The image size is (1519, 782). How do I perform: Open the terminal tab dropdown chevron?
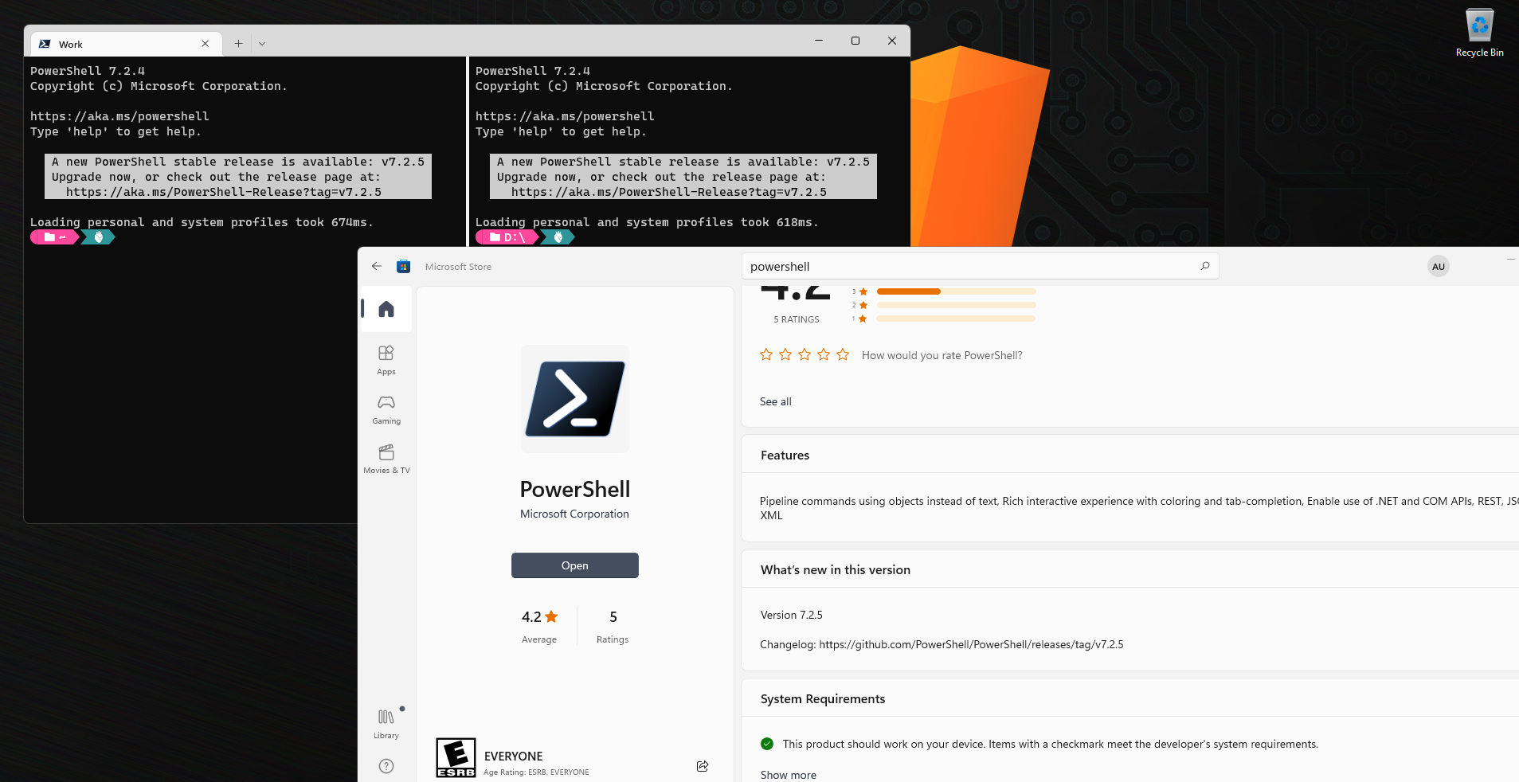click(262, 43)
